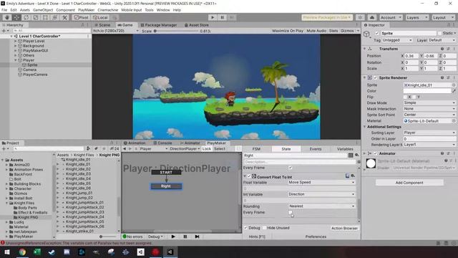Toggle the Static checkbox
The width and height of the screenshot is (458, 258).
point(439,34)
